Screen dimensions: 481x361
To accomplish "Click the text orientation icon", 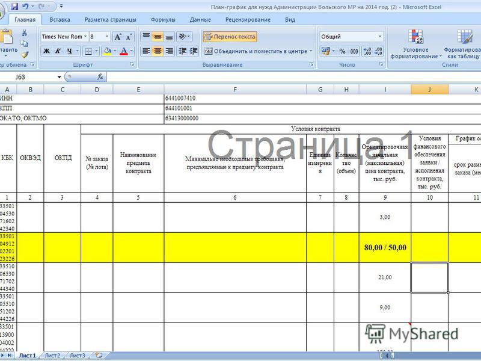I will (183, 37).
